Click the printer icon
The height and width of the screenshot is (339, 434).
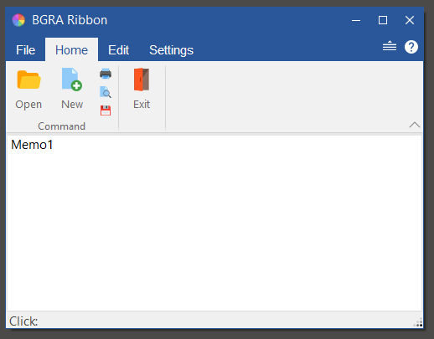pyautogui.click(x=106, y=74)
